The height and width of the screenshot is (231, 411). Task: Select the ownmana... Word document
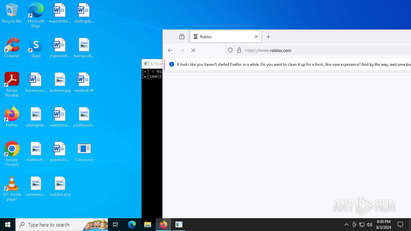coord(60,117)
